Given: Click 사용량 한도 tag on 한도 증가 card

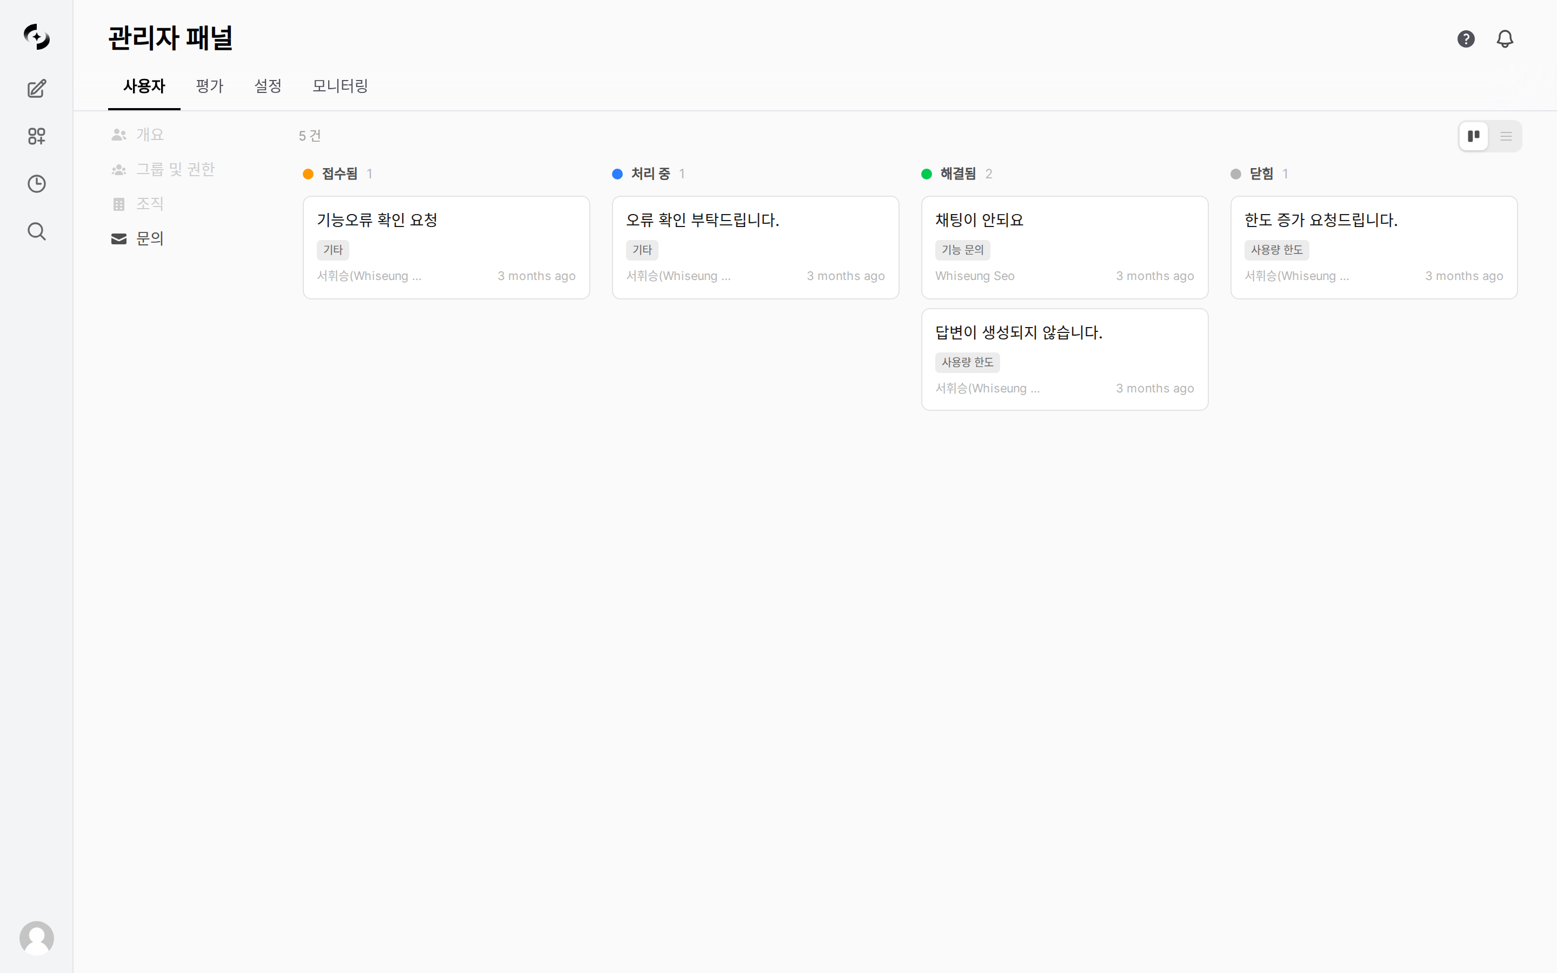Looking at the screenshot, I should tap(1276, 250).
